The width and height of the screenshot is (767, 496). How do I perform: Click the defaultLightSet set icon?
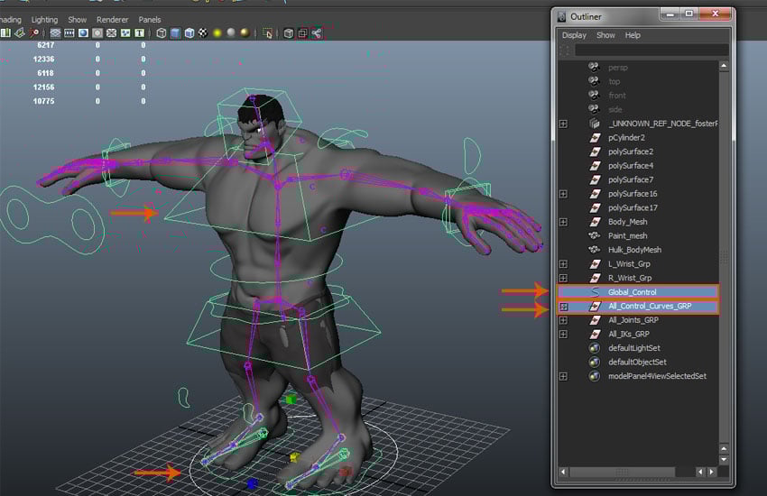click(594, 348)
